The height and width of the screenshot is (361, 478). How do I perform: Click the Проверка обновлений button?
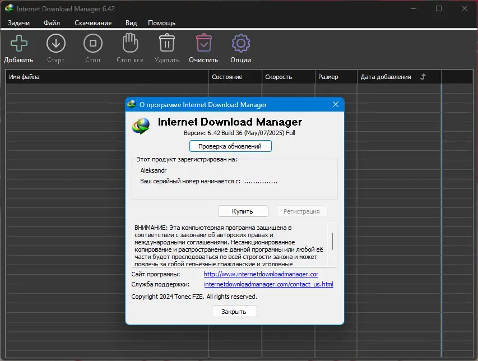230,146
